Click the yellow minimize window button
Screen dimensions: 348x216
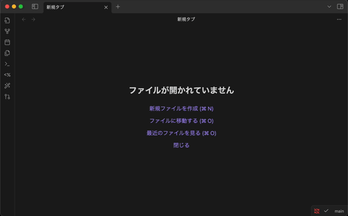tap(14, 7)
